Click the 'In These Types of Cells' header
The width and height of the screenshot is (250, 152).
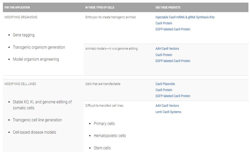pyautogui.click(x=100, y=8)
